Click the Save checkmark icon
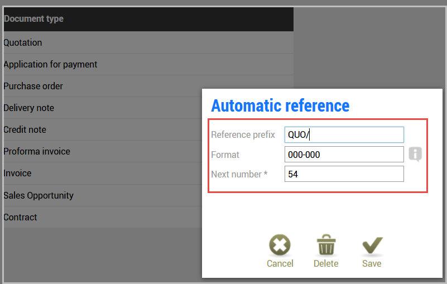The height and width of the screenshot is (284, 447). tap(372, 246)
